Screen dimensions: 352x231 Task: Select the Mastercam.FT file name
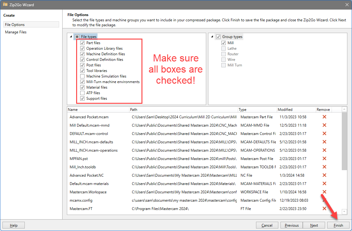(x=81, y=209)
